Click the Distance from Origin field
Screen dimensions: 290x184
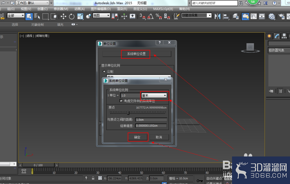(x=151, y=120)
